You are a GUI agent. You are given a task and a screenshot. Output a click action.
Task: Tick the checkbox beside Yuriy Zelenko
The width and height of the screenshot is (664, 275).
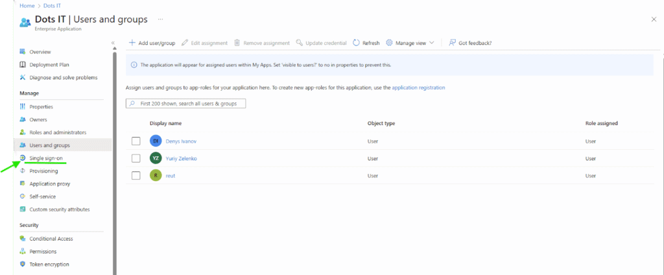pyautogui.click(x=136, y=158)
